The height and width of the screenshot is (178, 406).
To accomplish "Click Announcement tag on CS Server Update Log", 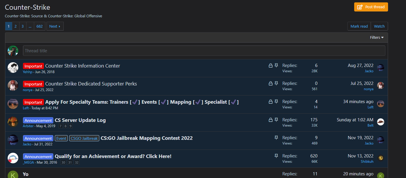I will point(38,120).
